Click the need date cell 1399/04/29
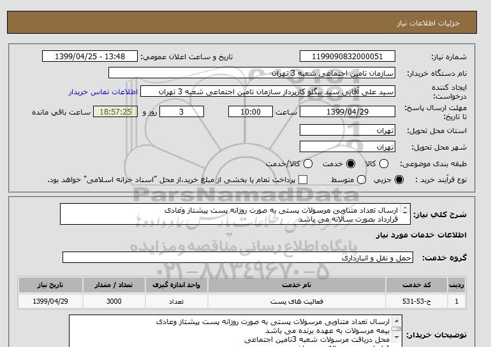The image size is (491, 347). pyautogui.click(x=50, y=301)
